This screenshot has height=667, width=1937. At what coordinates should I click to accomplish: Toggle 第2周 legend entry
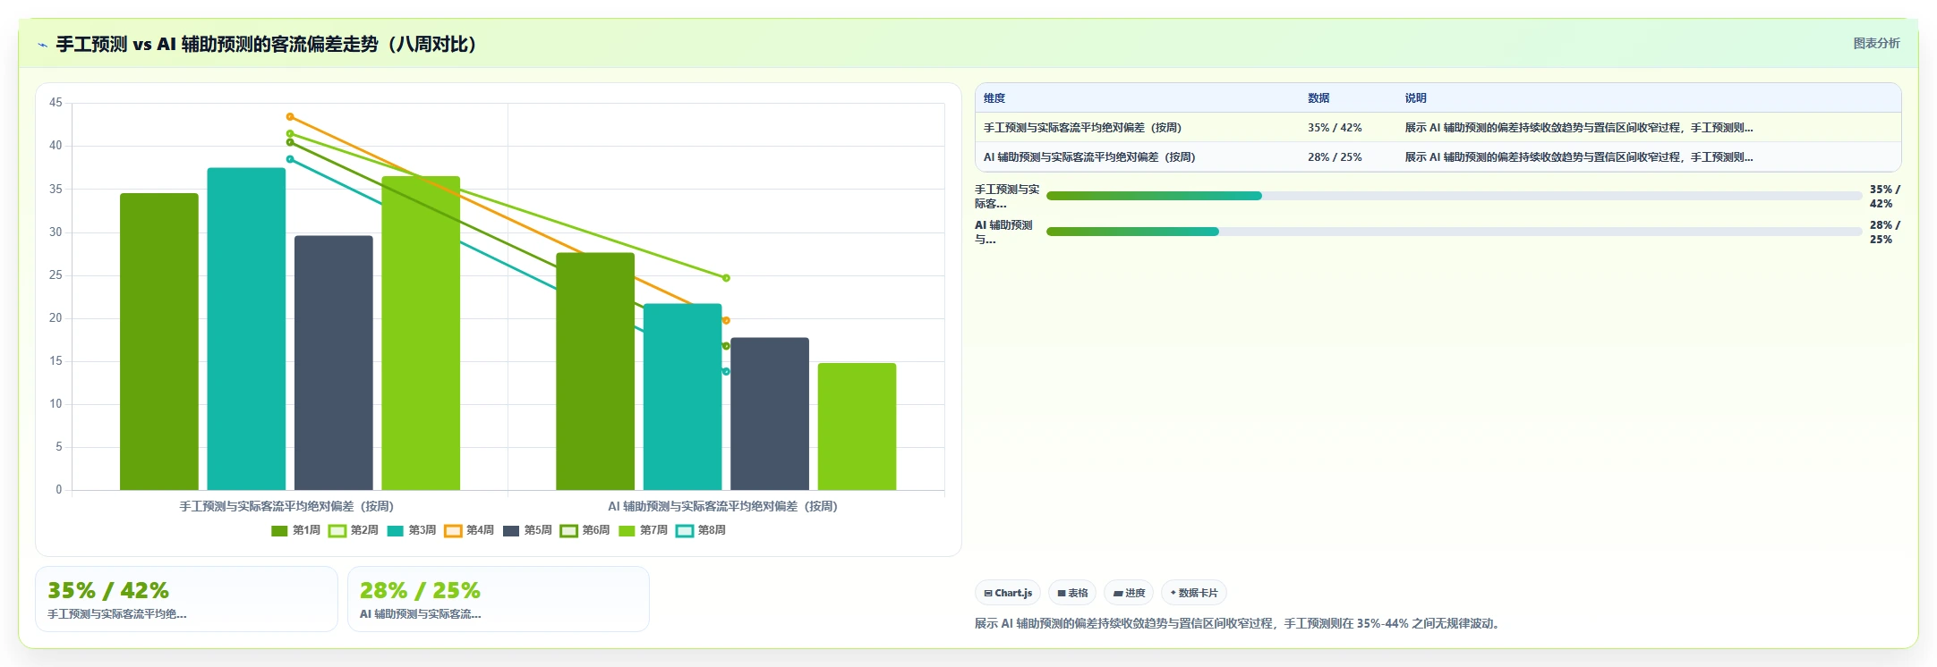(x=354, y=530)
